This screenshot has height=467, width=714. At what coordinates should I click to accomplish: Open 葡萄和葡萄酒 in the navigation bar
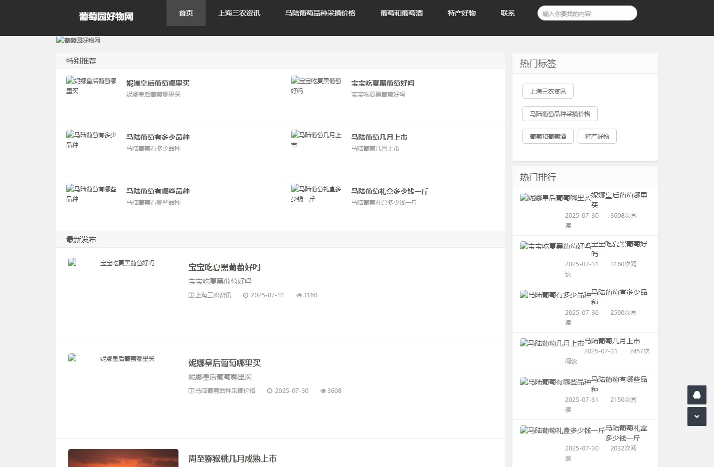[402, 13]
